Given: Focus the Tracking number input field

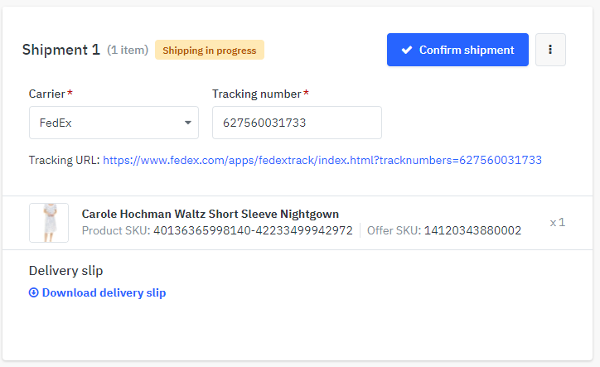Looking at the screenshot, I should pos(297,123).
